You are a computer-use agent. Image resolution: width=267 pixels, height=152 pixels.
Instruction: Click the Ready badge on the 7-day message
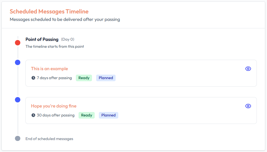tap(84, 78)
